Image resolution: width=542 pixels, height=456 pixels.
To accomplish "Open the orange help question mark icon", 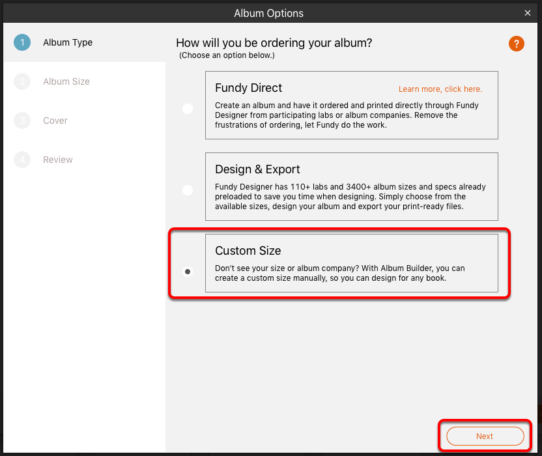I will (516, 44).
